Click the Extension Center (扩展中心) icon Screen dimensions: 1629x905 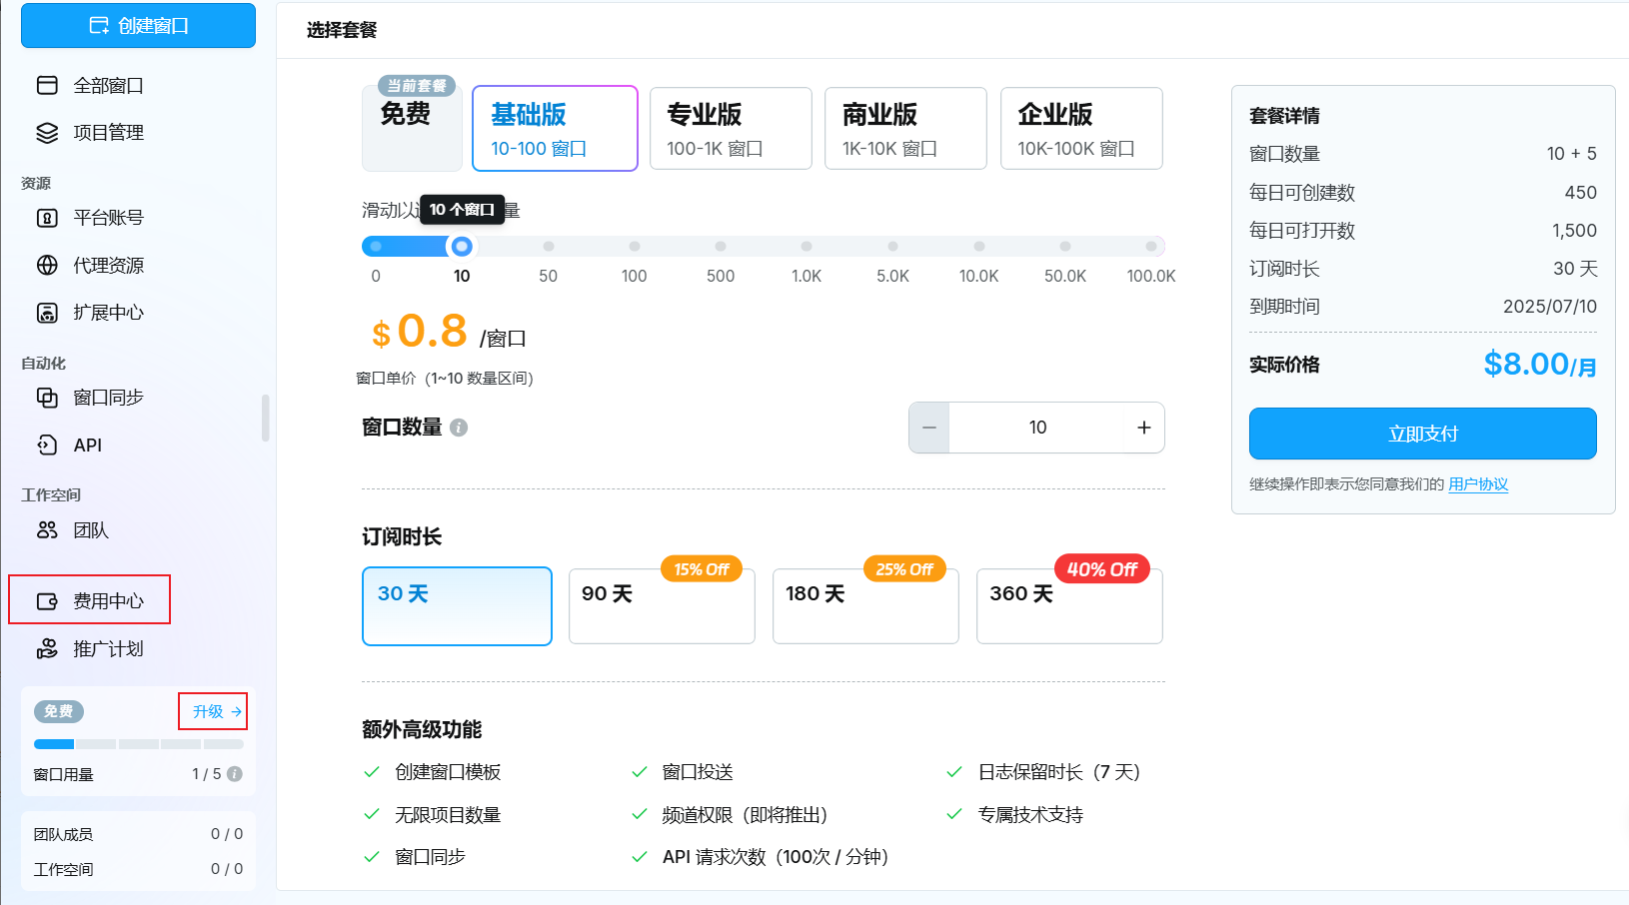tap(47, 313)
